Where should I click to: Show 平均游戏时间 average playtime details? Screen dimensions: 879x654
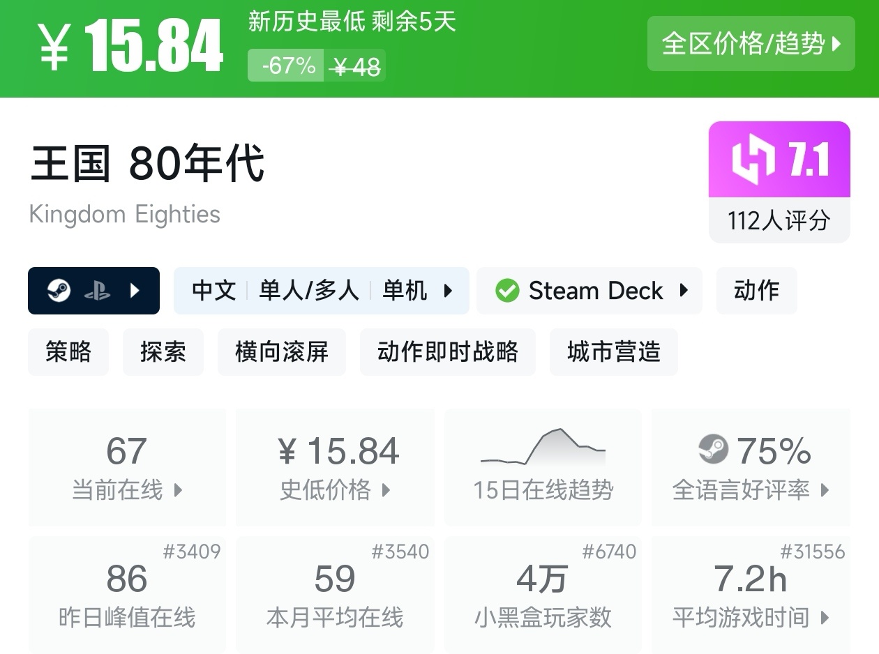(751, 595)
